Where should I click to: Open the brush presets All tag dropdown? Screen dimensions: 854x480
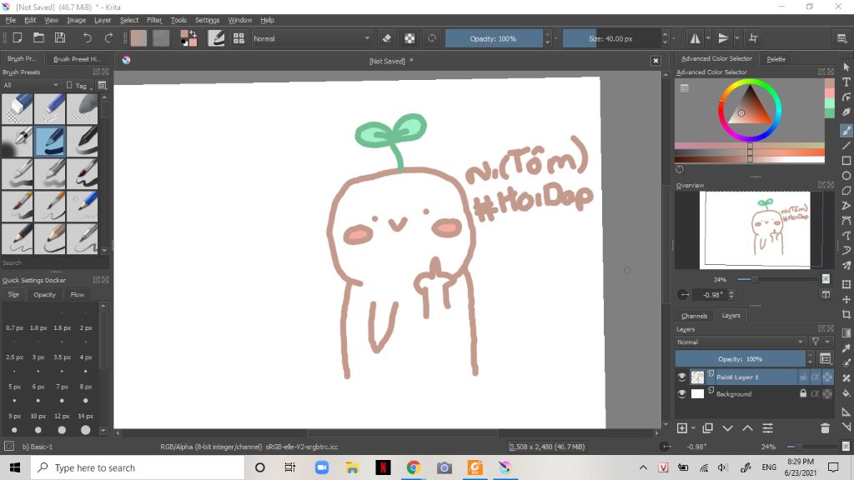(31, 86)
